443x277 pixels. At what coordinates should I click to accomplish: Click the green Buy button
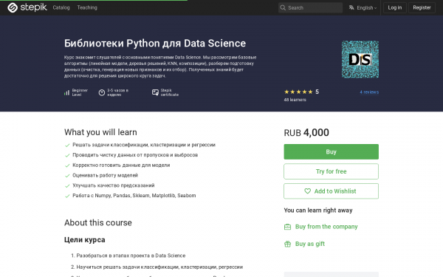pos(331,151)
